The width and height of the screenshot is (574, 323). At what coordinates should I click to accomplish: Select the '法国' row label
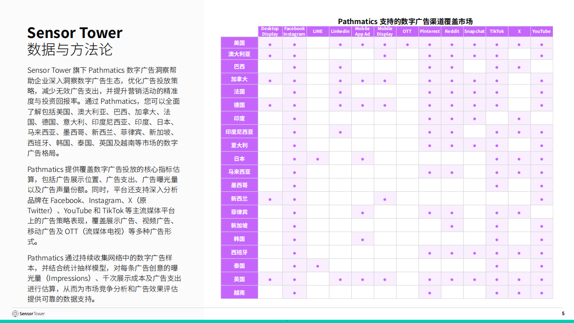click(239, 92)
